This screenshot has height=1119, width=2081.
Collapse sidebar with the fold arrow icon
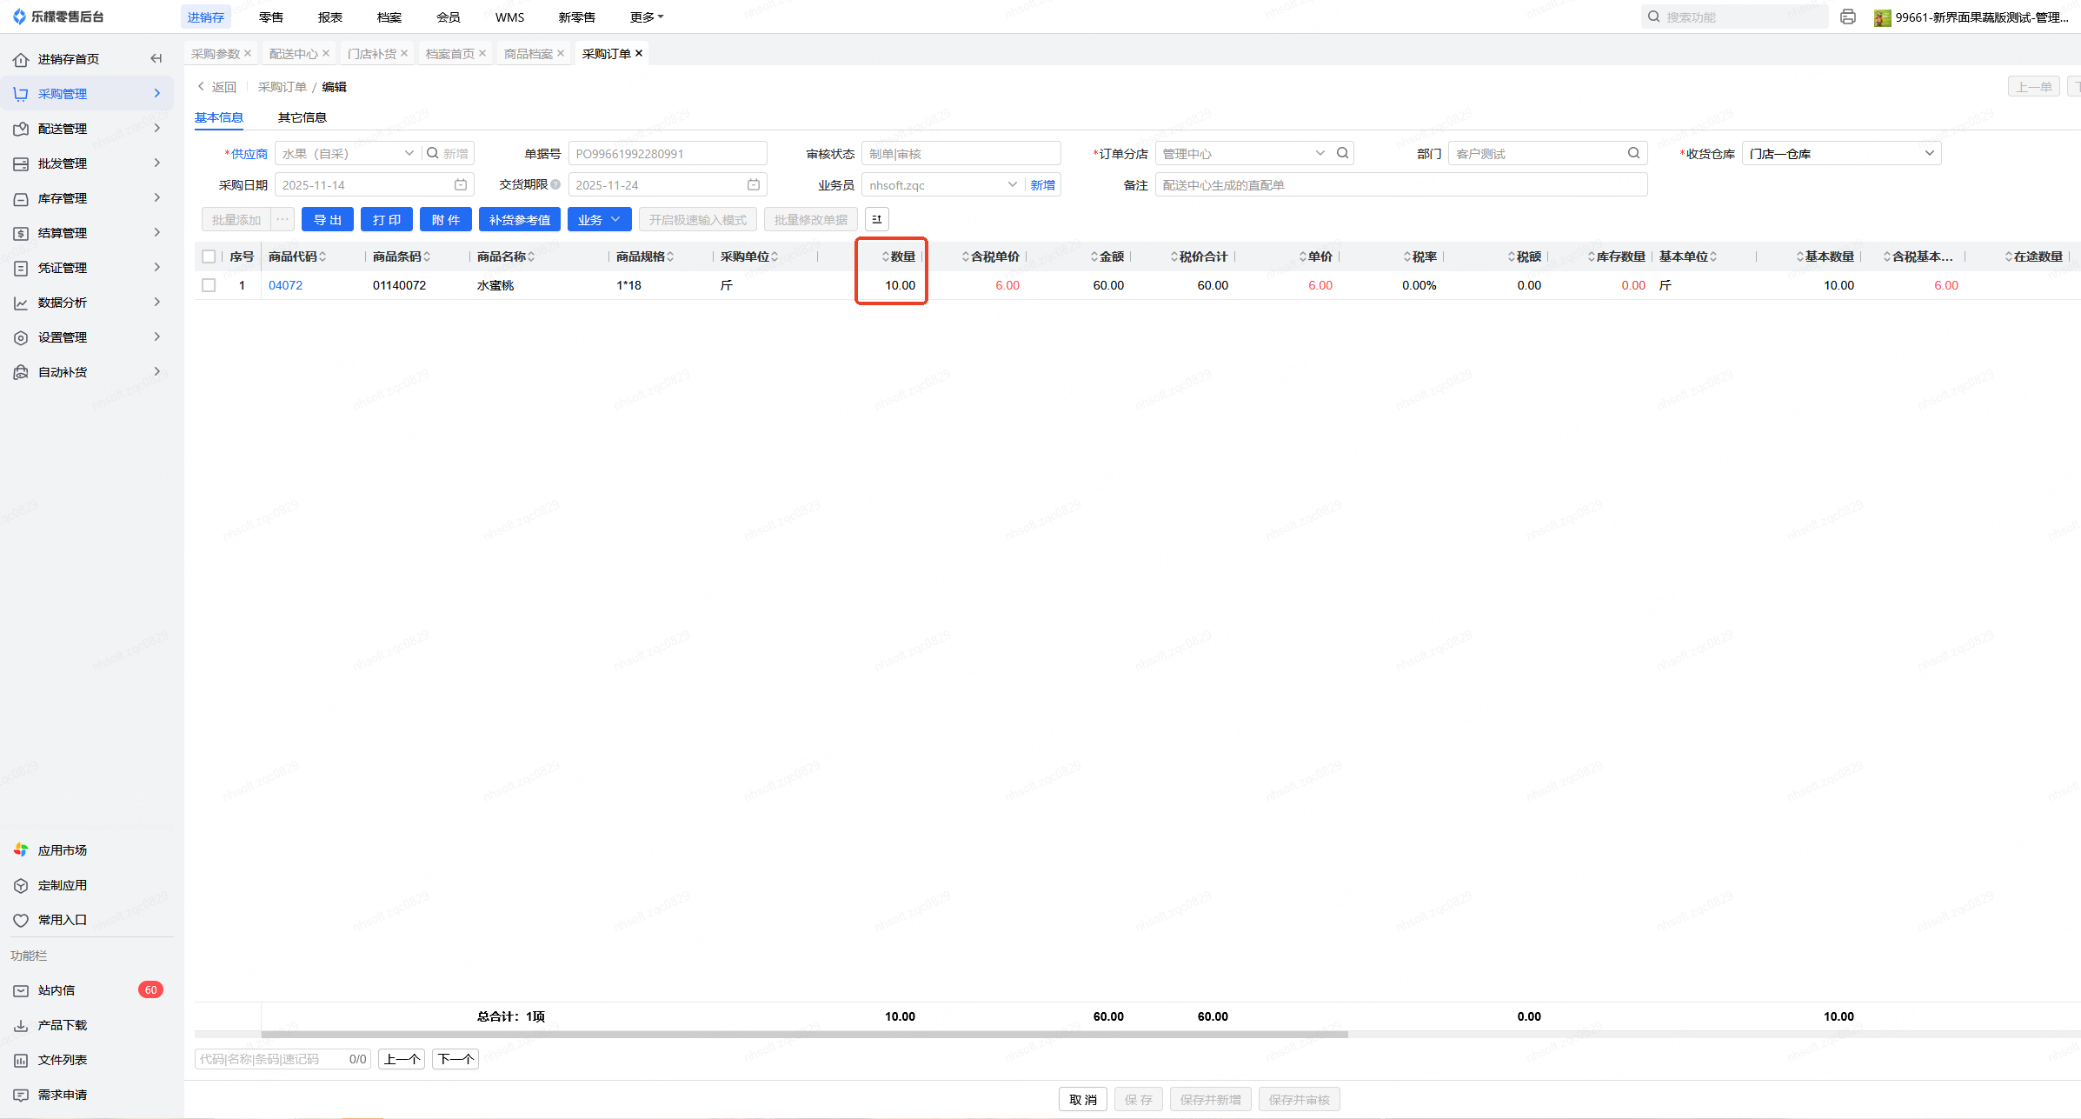(156, 58)
